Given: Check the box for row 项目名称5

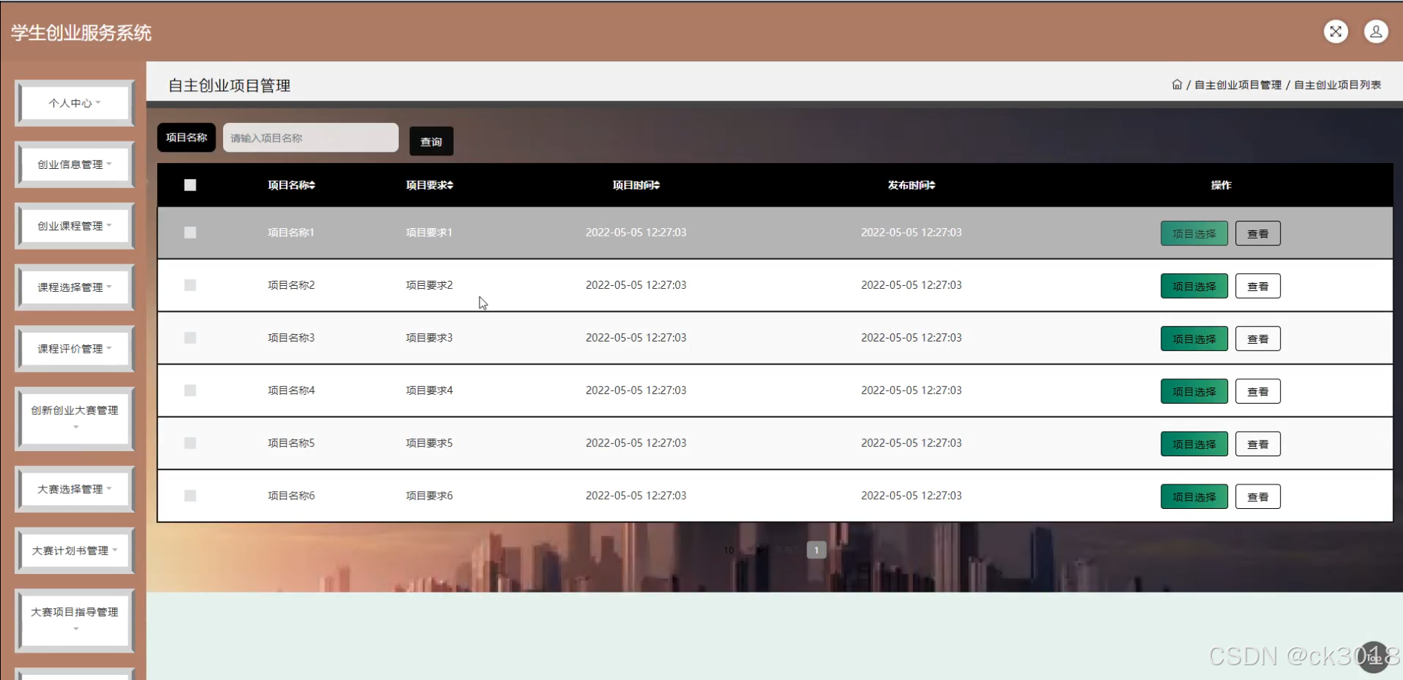Looking at the screenshot, I should tap(190, 443).
